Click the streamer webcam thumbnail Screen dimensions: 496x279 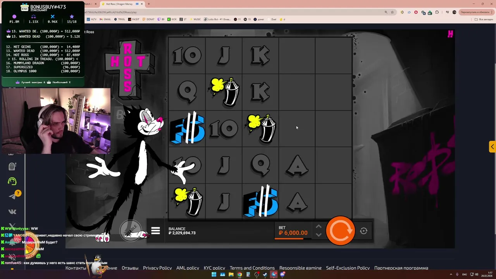[56, 121]
